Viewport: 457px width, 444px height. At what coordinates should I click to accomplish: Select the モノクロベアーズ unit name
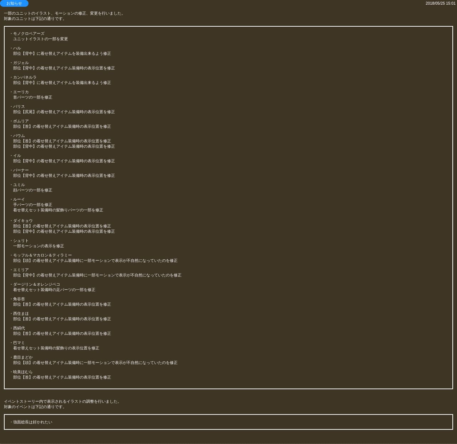click(x=29, y=34)
